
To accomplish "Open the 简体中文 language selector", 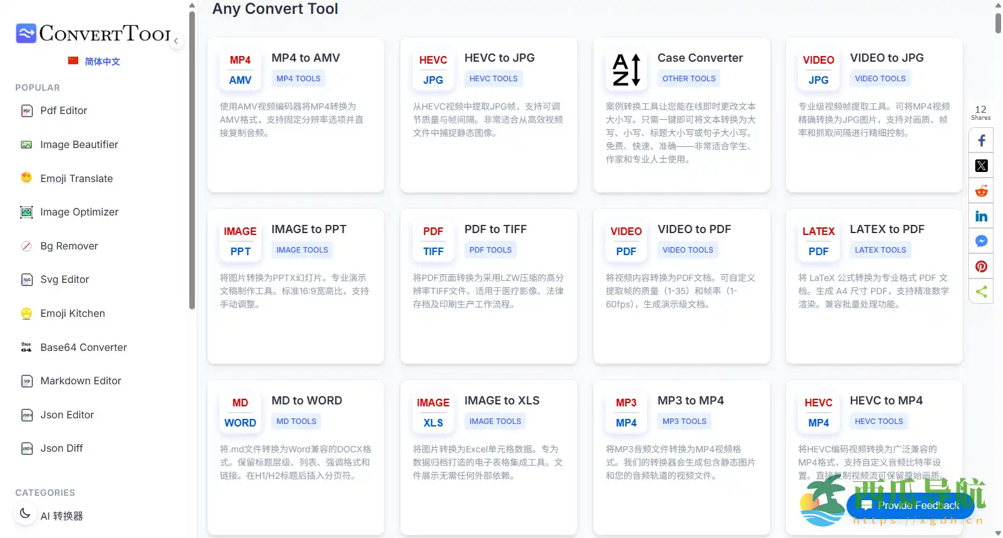I will pyautogui.click(x=94, y=61).
